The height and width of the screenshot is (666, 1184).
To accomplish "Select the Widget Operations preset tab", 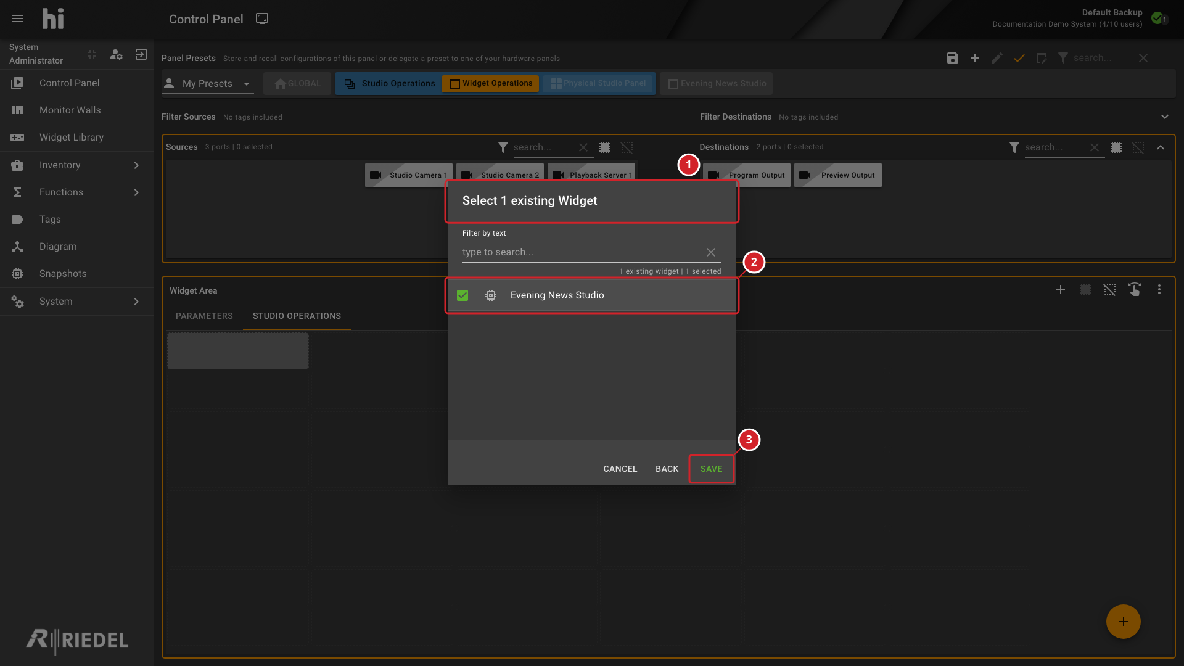I will 490,83.
